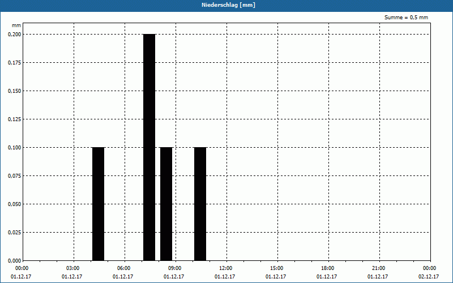This screenshot has width=453, height=283.
Task: Click the 01.12.17 date under 12:00
Action: pyautogui.click(x=225, y=277)
